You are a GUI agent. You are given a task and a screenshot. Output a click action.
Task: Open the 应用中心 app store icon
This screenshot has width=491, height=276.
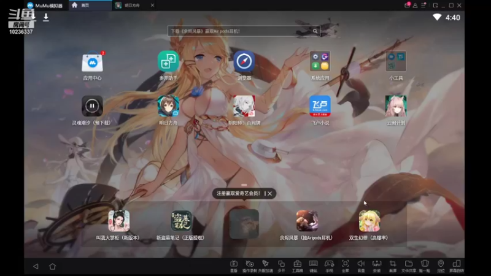coord(93,62)
